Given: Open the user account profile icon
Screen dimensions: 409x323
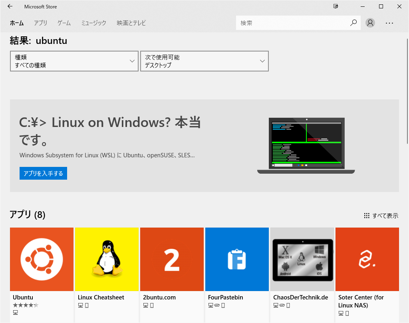Looking at the screenshot, I should tap(370, 23).
